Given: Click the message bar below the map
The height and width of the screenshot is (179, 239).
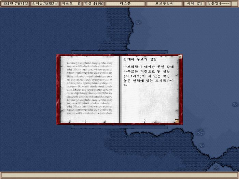Looking at the screenshot, I should tap(119, 175).
